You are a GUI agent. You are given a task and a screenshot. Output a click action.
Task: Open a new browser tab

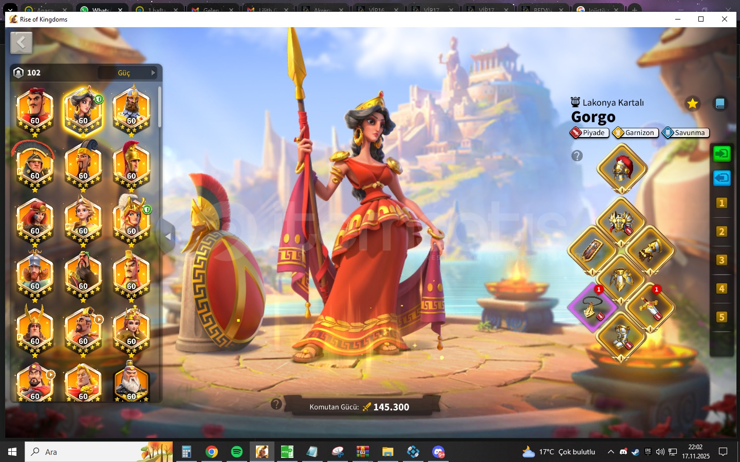coord(635,10)
